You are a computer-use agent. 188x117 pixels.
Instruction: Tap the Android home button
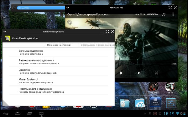pos(18,114)
